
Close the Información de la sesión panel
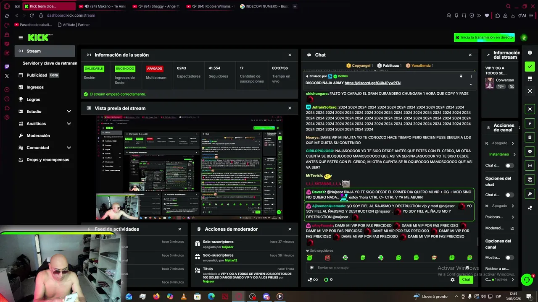[x=290, y=55]
